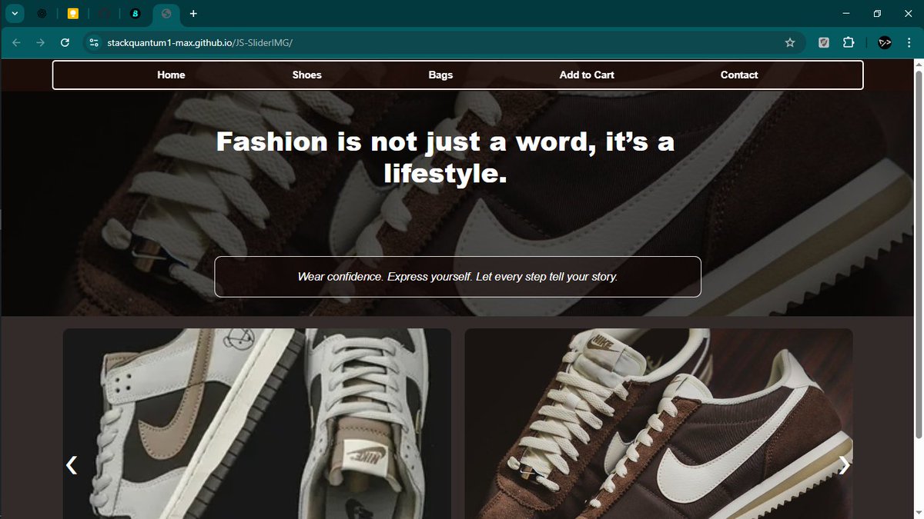Select the grey and olive Nike Dunk slide image

[x=257, y=424]
